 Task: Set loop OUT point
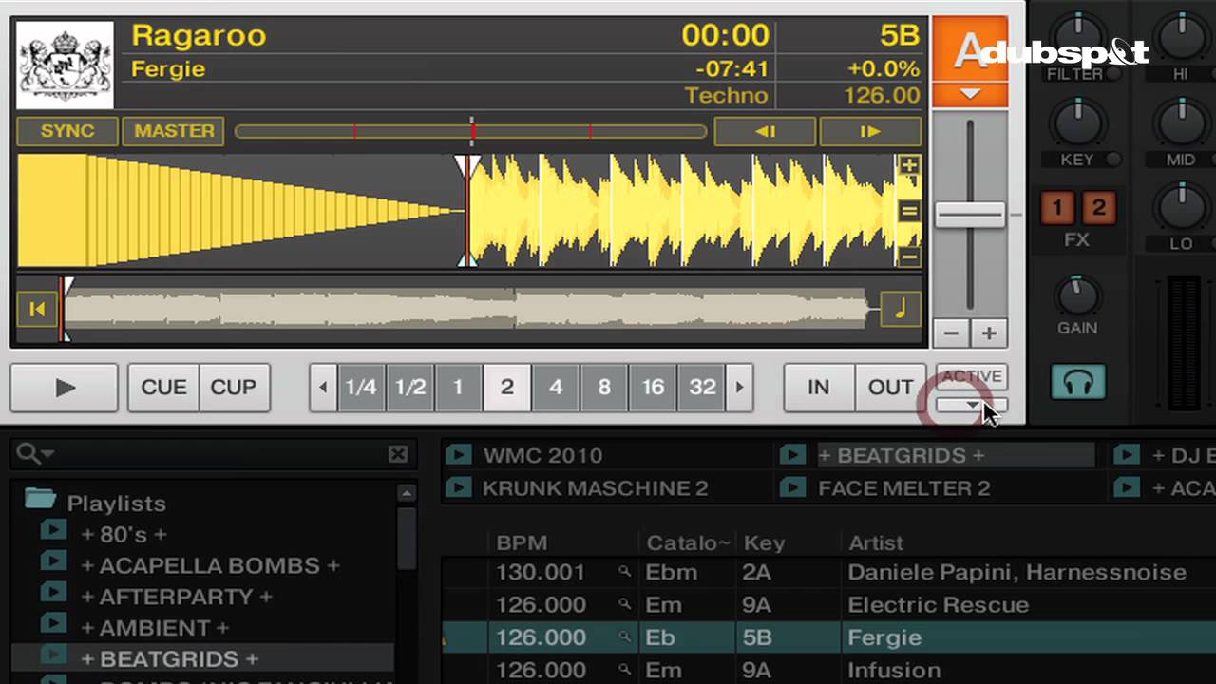890,387
